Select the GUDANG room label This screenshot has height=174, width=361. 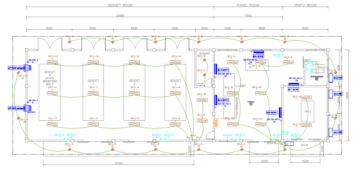click(204, 54)
